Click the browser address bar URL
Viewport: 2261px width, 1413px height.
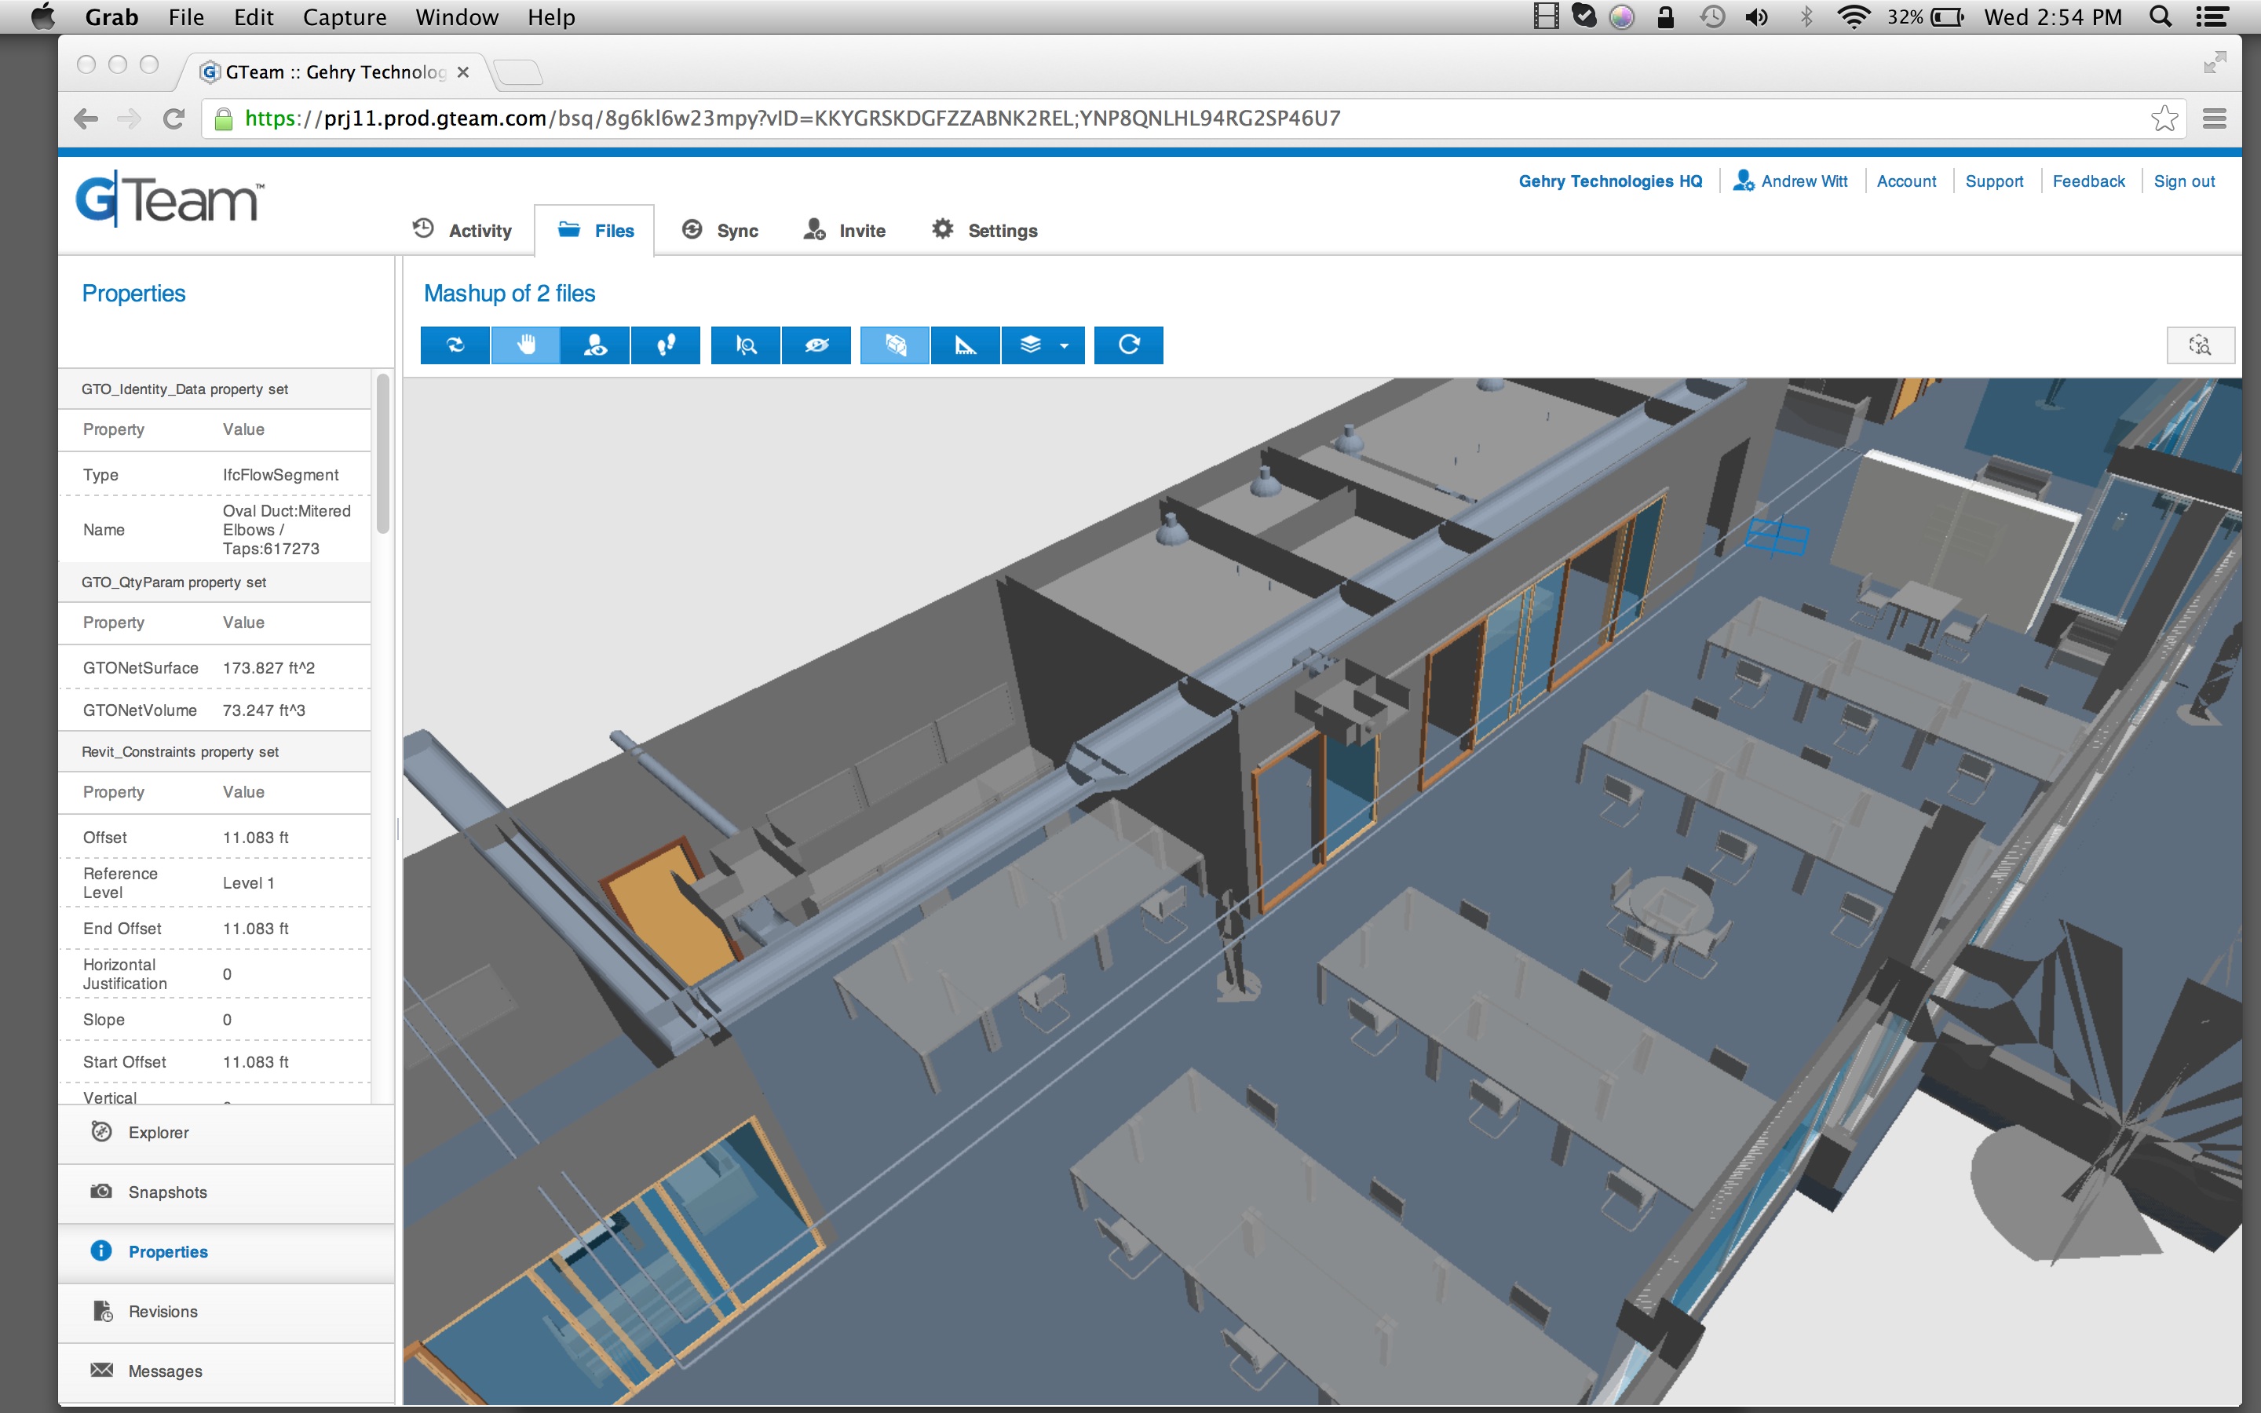pos(792,119)
